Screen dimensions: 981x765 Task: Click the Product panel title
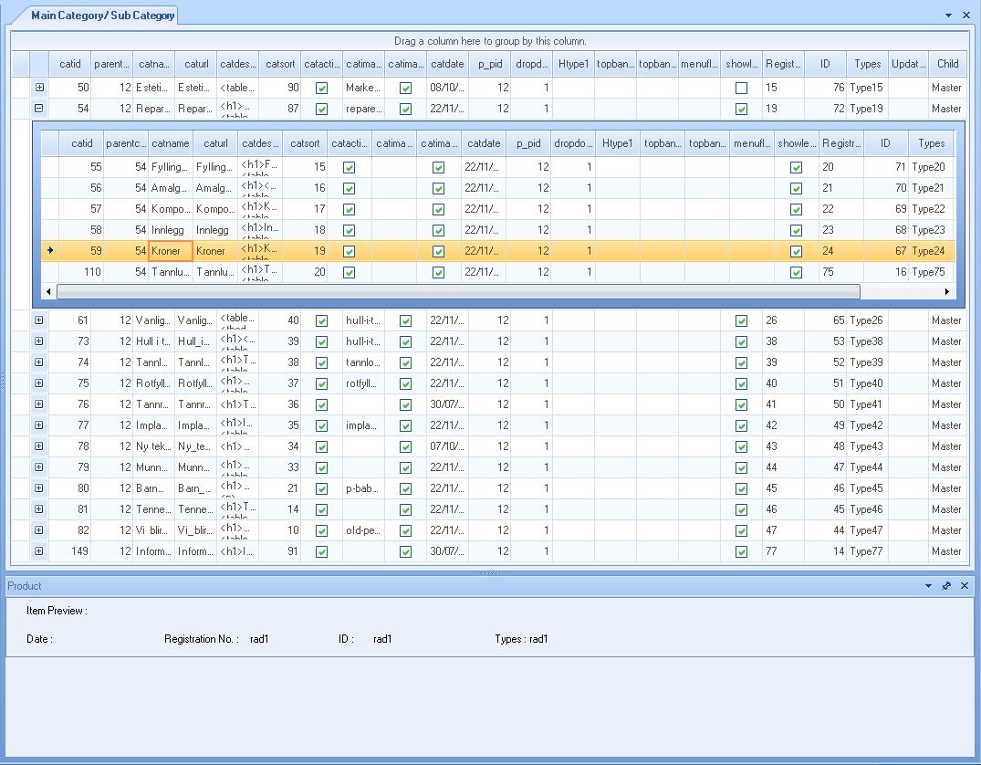(25, 586)
